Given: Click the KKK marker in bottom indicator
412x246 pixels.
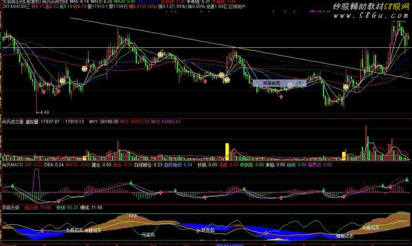Looking at the screenshot, I should pos(133,216).
